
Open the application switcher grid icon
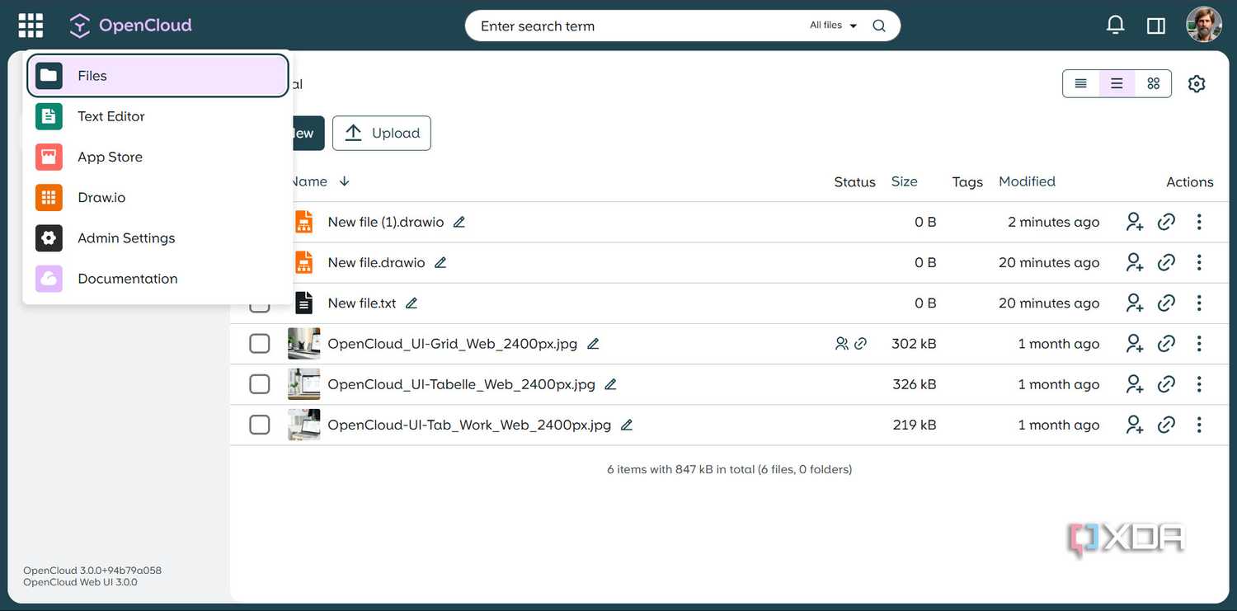pyautogui.click(x=31, y=26)
